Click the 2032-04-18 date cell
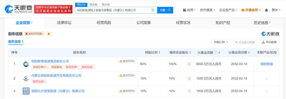Image resolution: width=286 pixels, height=99 pixels. pos(239,91)
